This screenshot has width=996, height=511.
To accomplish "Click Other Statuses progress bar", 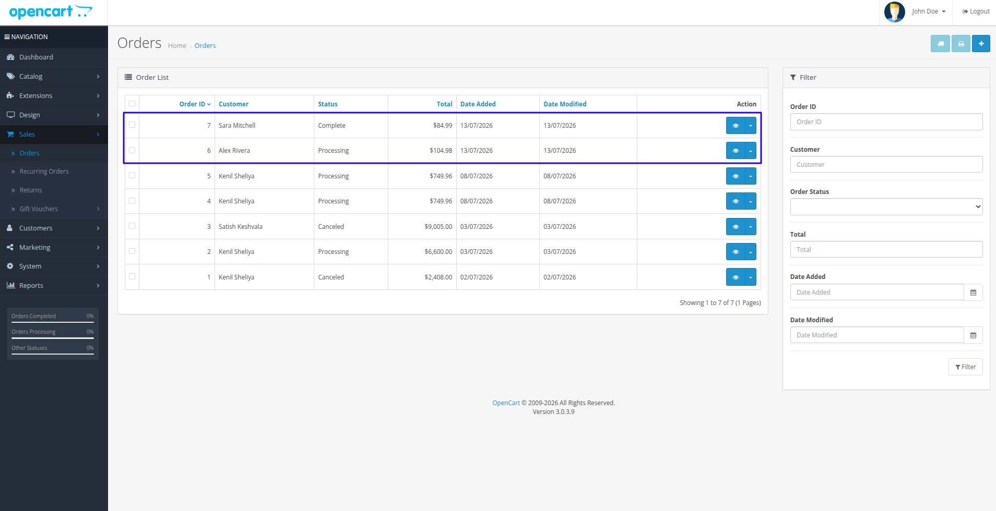I will click(53, 354).
